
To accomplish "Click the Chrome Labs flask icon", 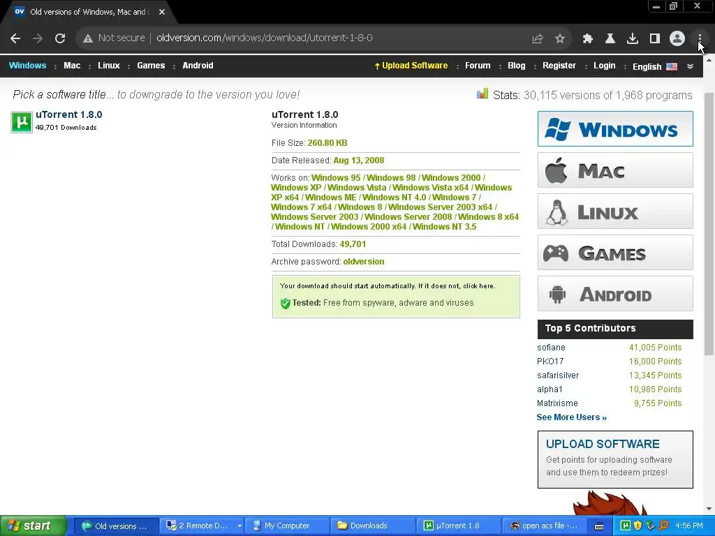I will pos(610,39).
